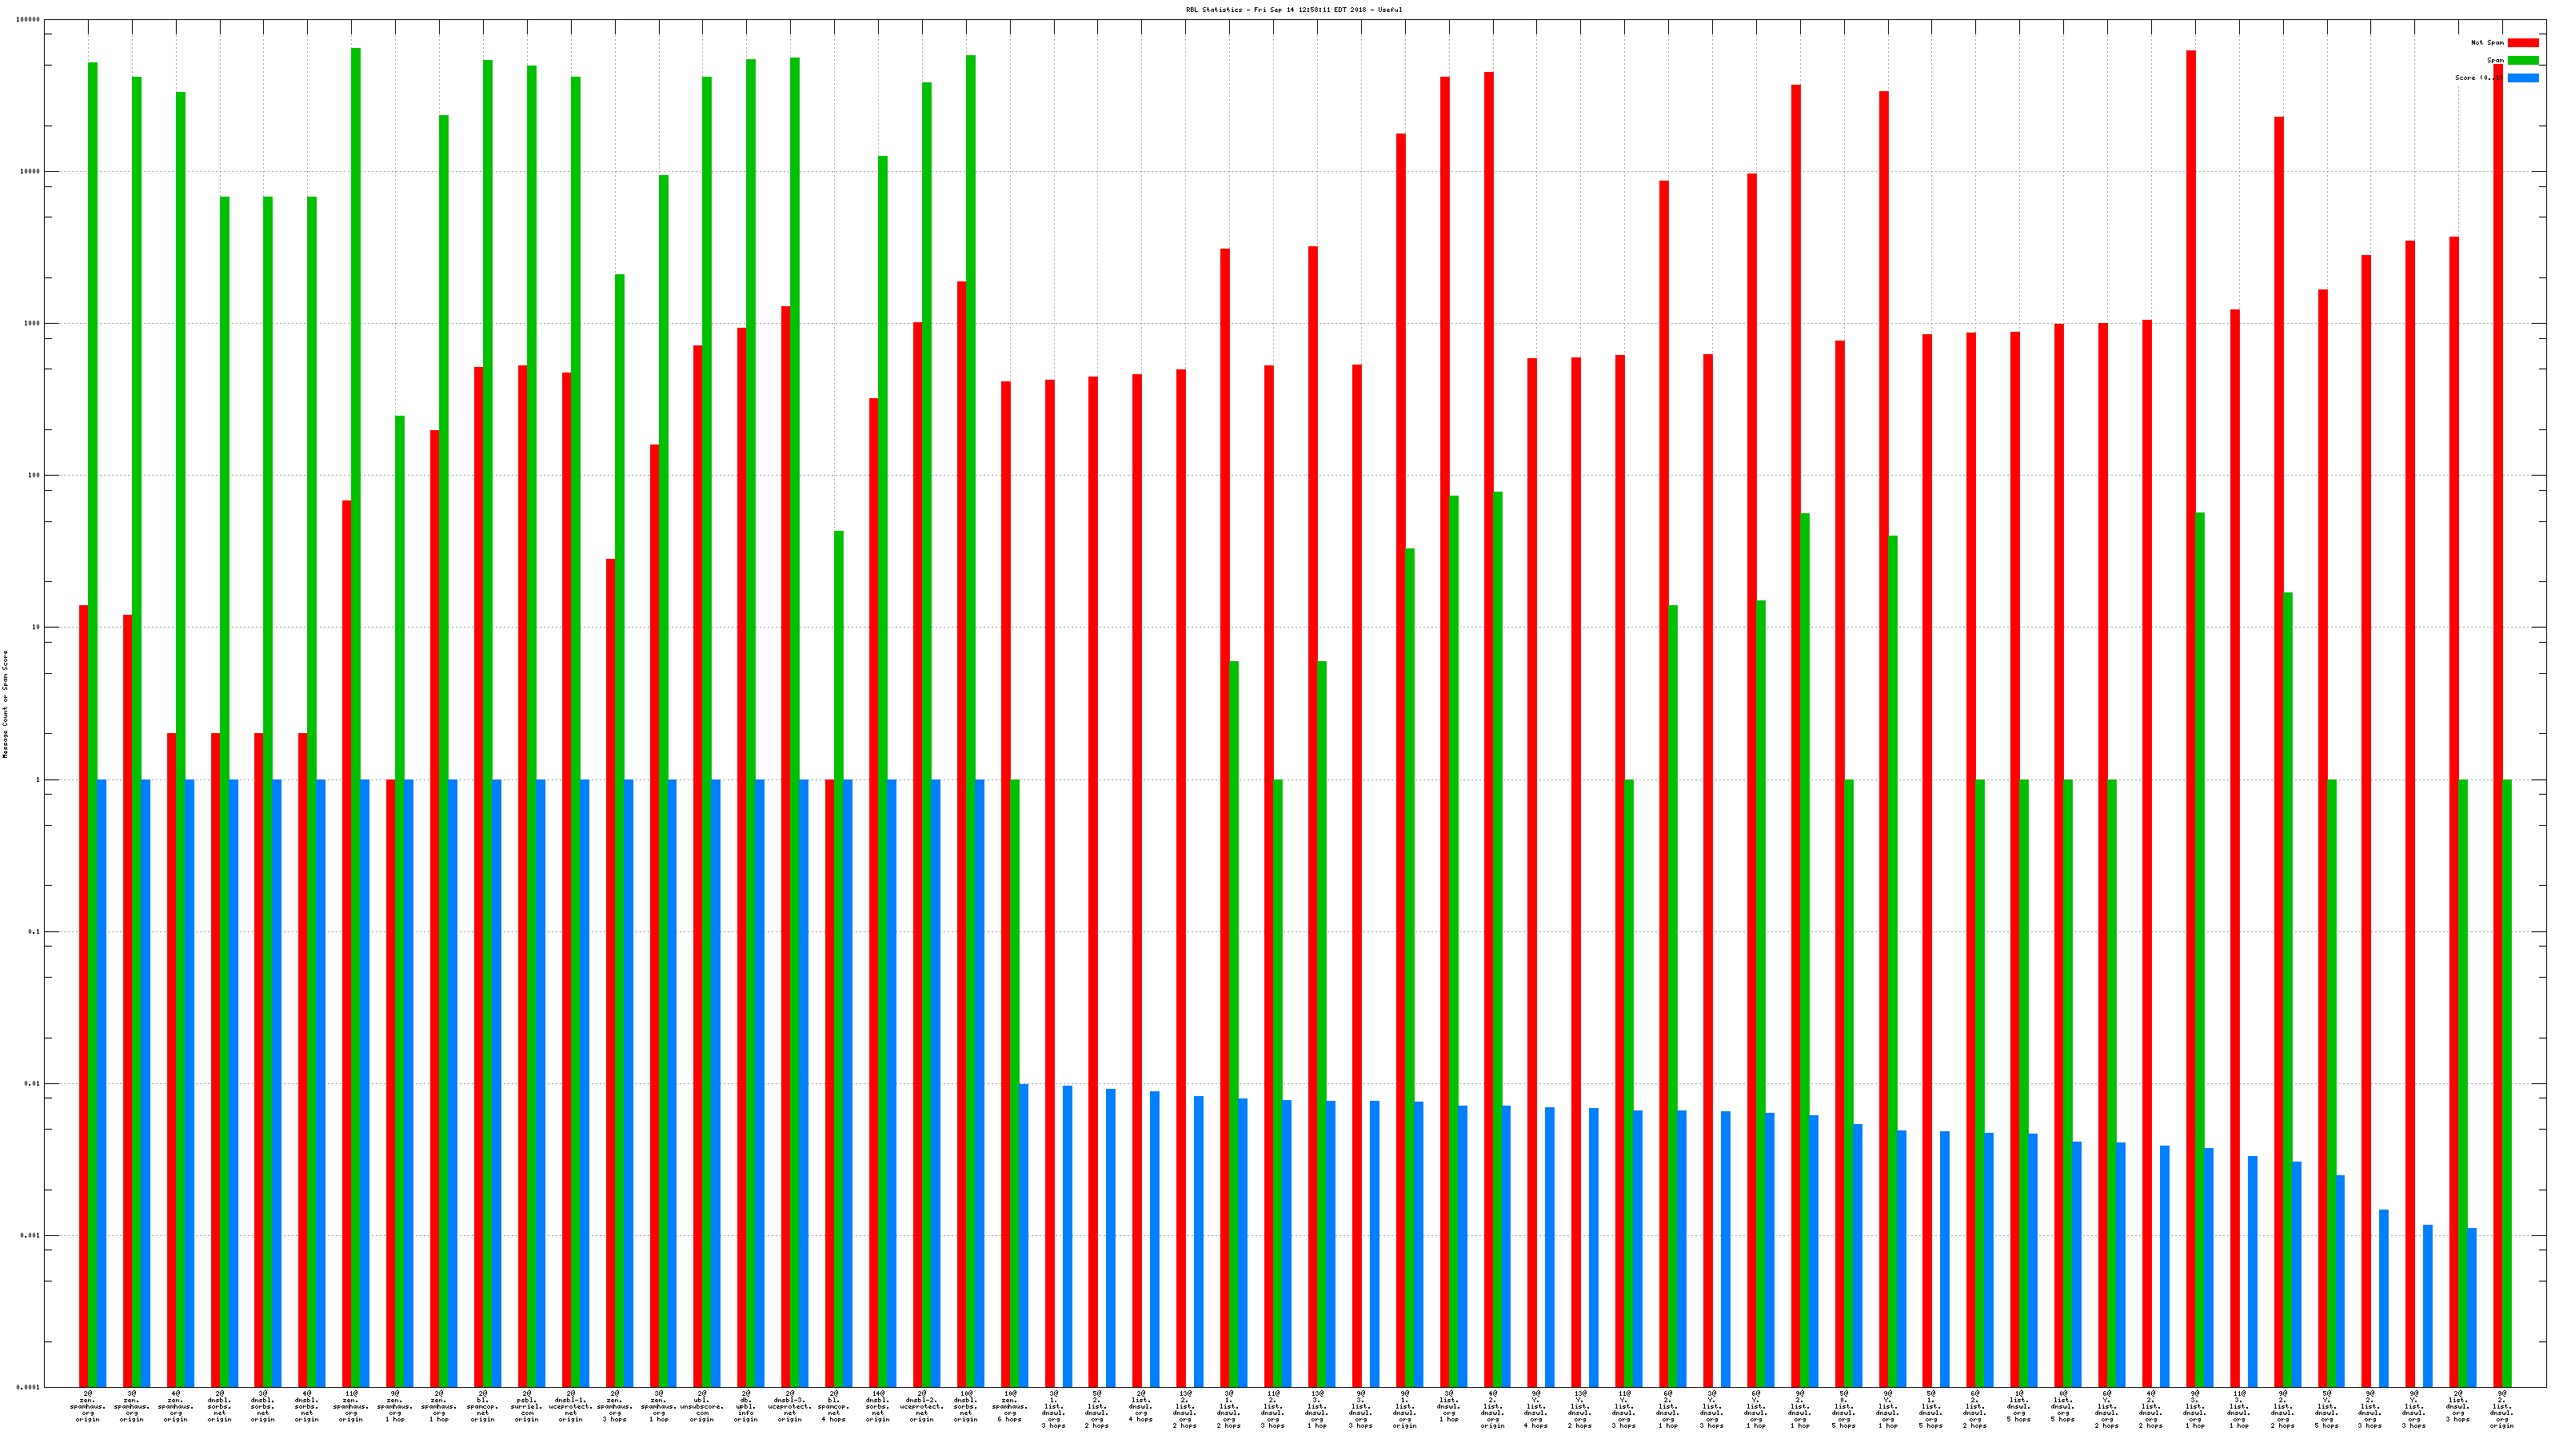
Task: Click the zen.spamhaus.org 6 hops axis label
Action: coord(1009,1406)
